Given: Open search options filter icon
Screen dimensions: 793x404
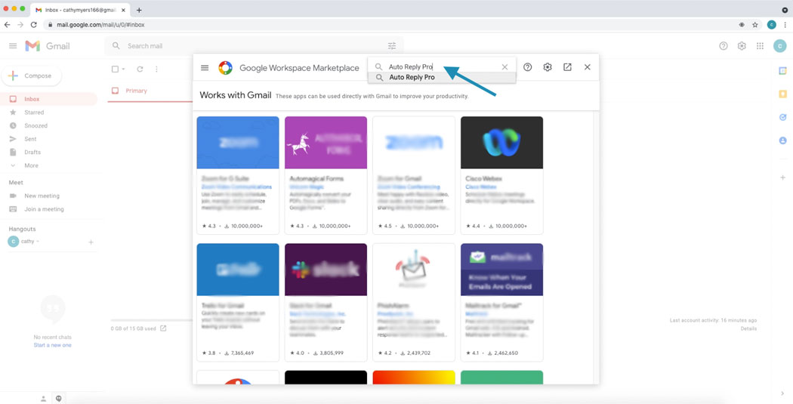Looking at the screenshot, I should pyautogui.click(x=392, y=46).
